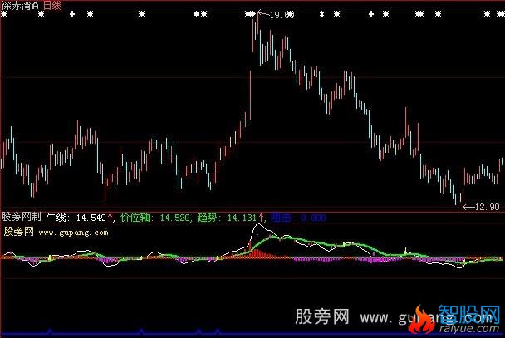
Task: Click the plus info marker left of the peak
Action: coord(72,14)
